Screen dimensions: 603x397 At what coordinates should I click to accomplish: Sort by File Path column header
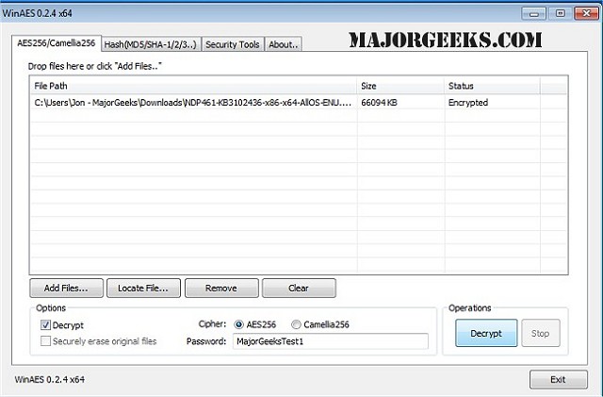point(193,86)
